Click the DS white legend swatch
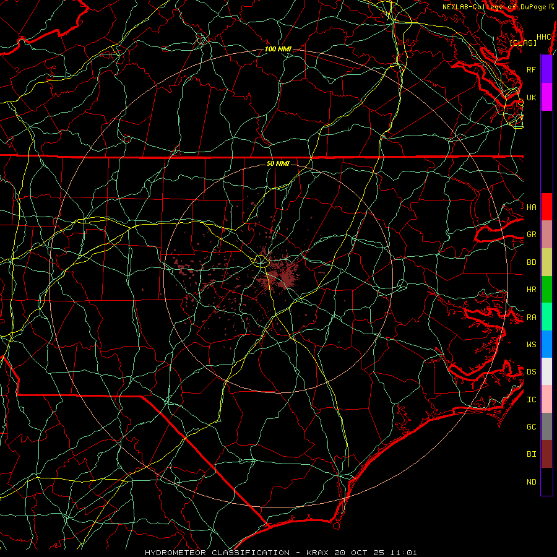 point(546,371)
